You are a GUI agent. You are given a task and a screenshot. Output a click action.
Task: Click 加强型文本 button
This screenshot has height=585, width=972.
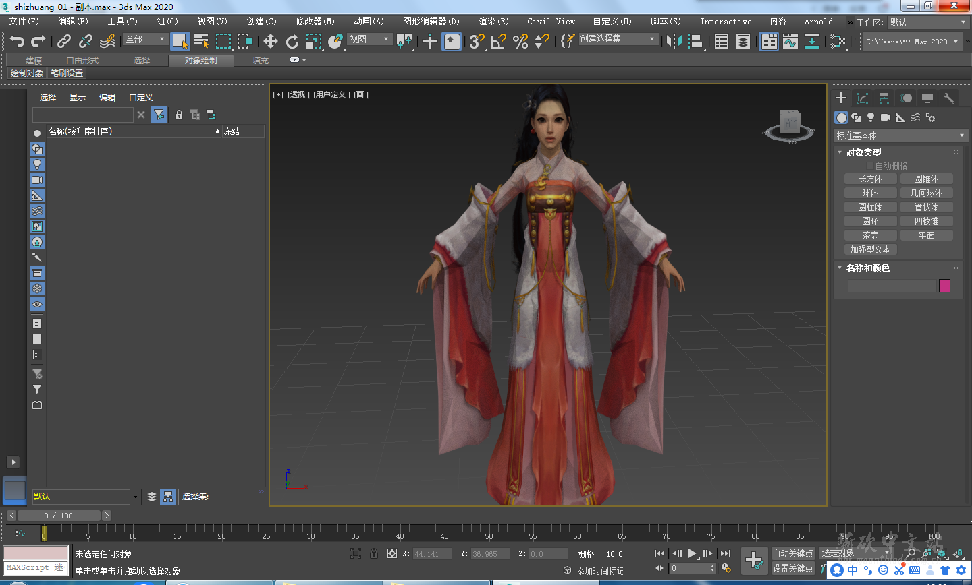870,249
